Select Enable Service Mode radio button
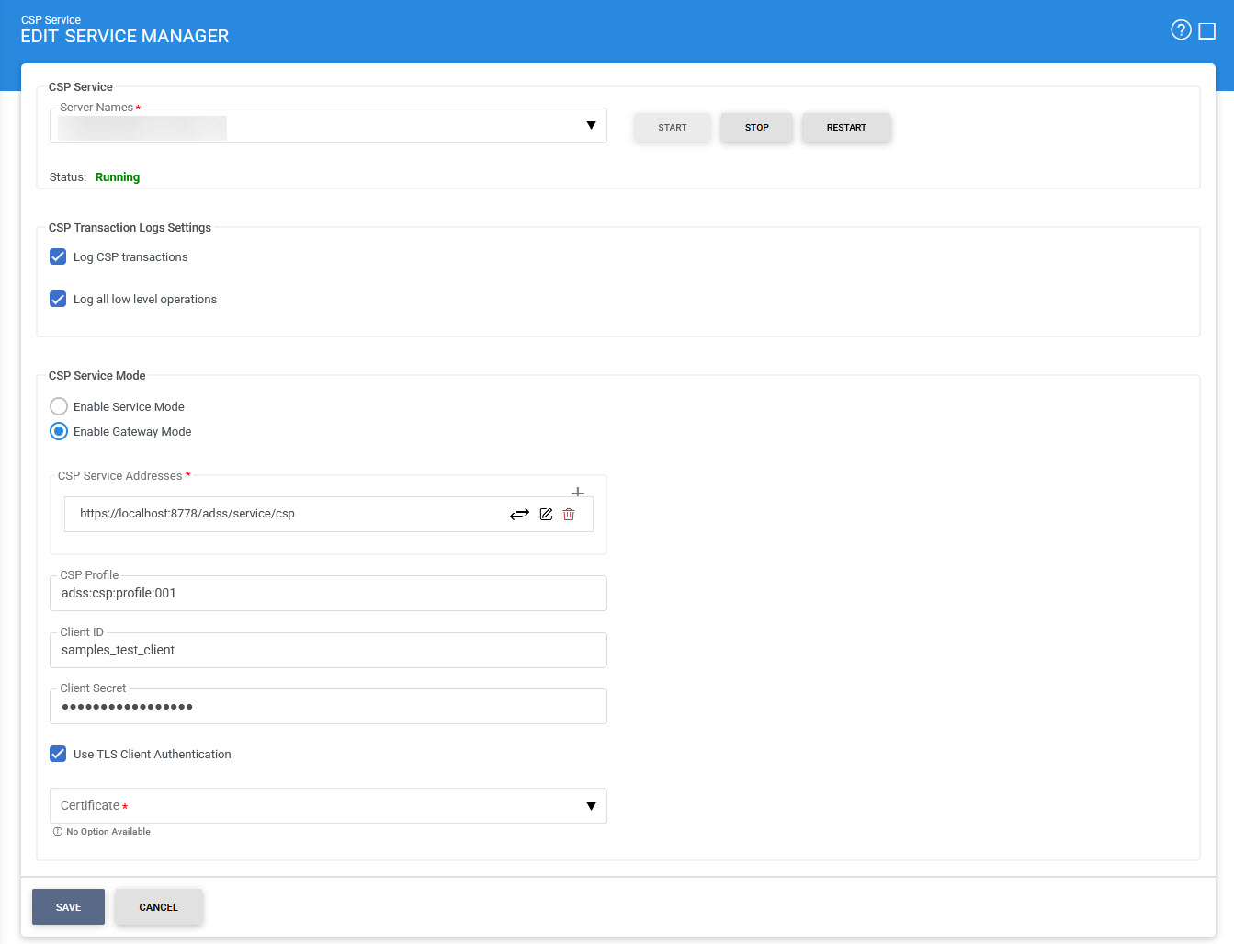Screen dimensions: 1234x944 click(x=59, y=406)
